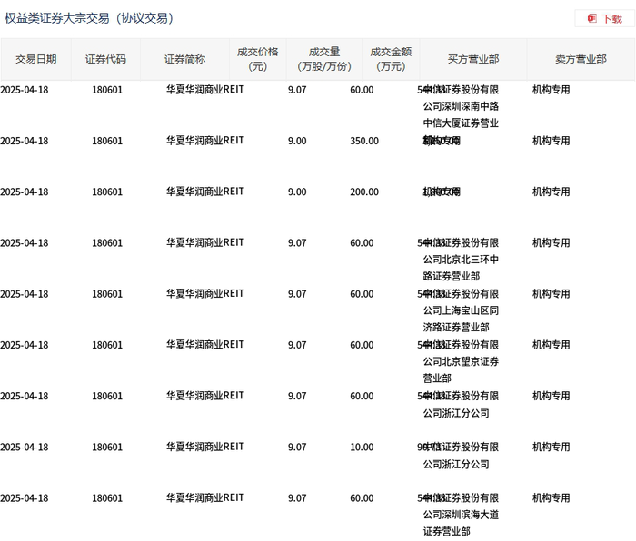
Task: Select buyer 北京北三环中路证券营业部 cell
Action: coord(461,260)
